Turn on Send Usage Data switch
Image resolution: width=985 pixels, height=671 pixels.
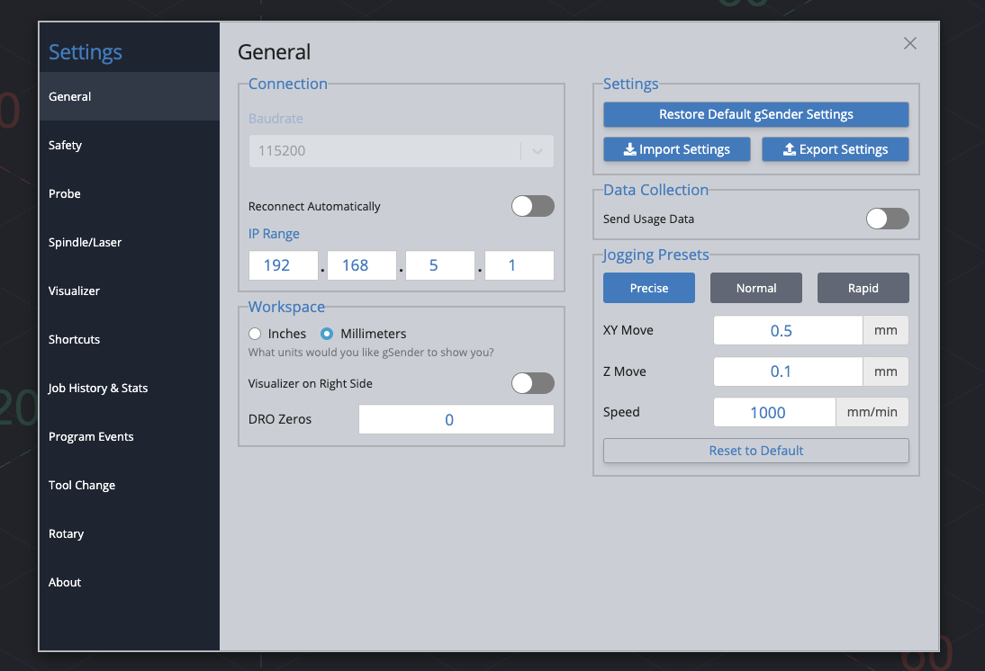[x=887, y=219]
